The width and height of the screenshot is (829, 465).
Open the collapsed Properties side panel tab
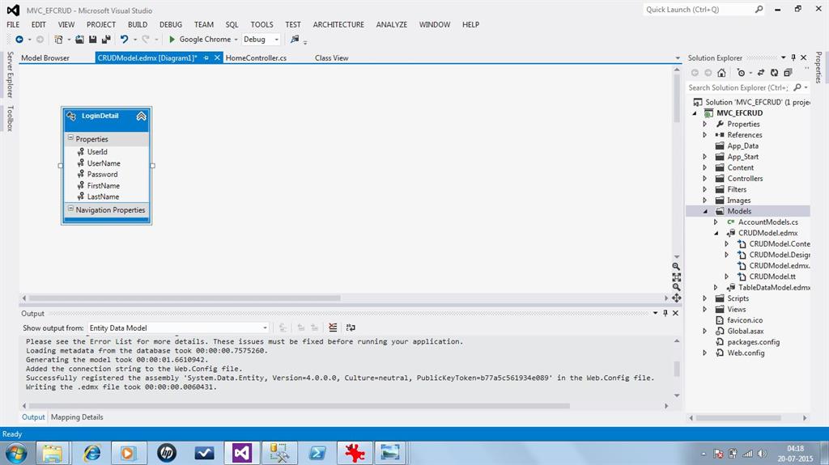tap(818, 67)
